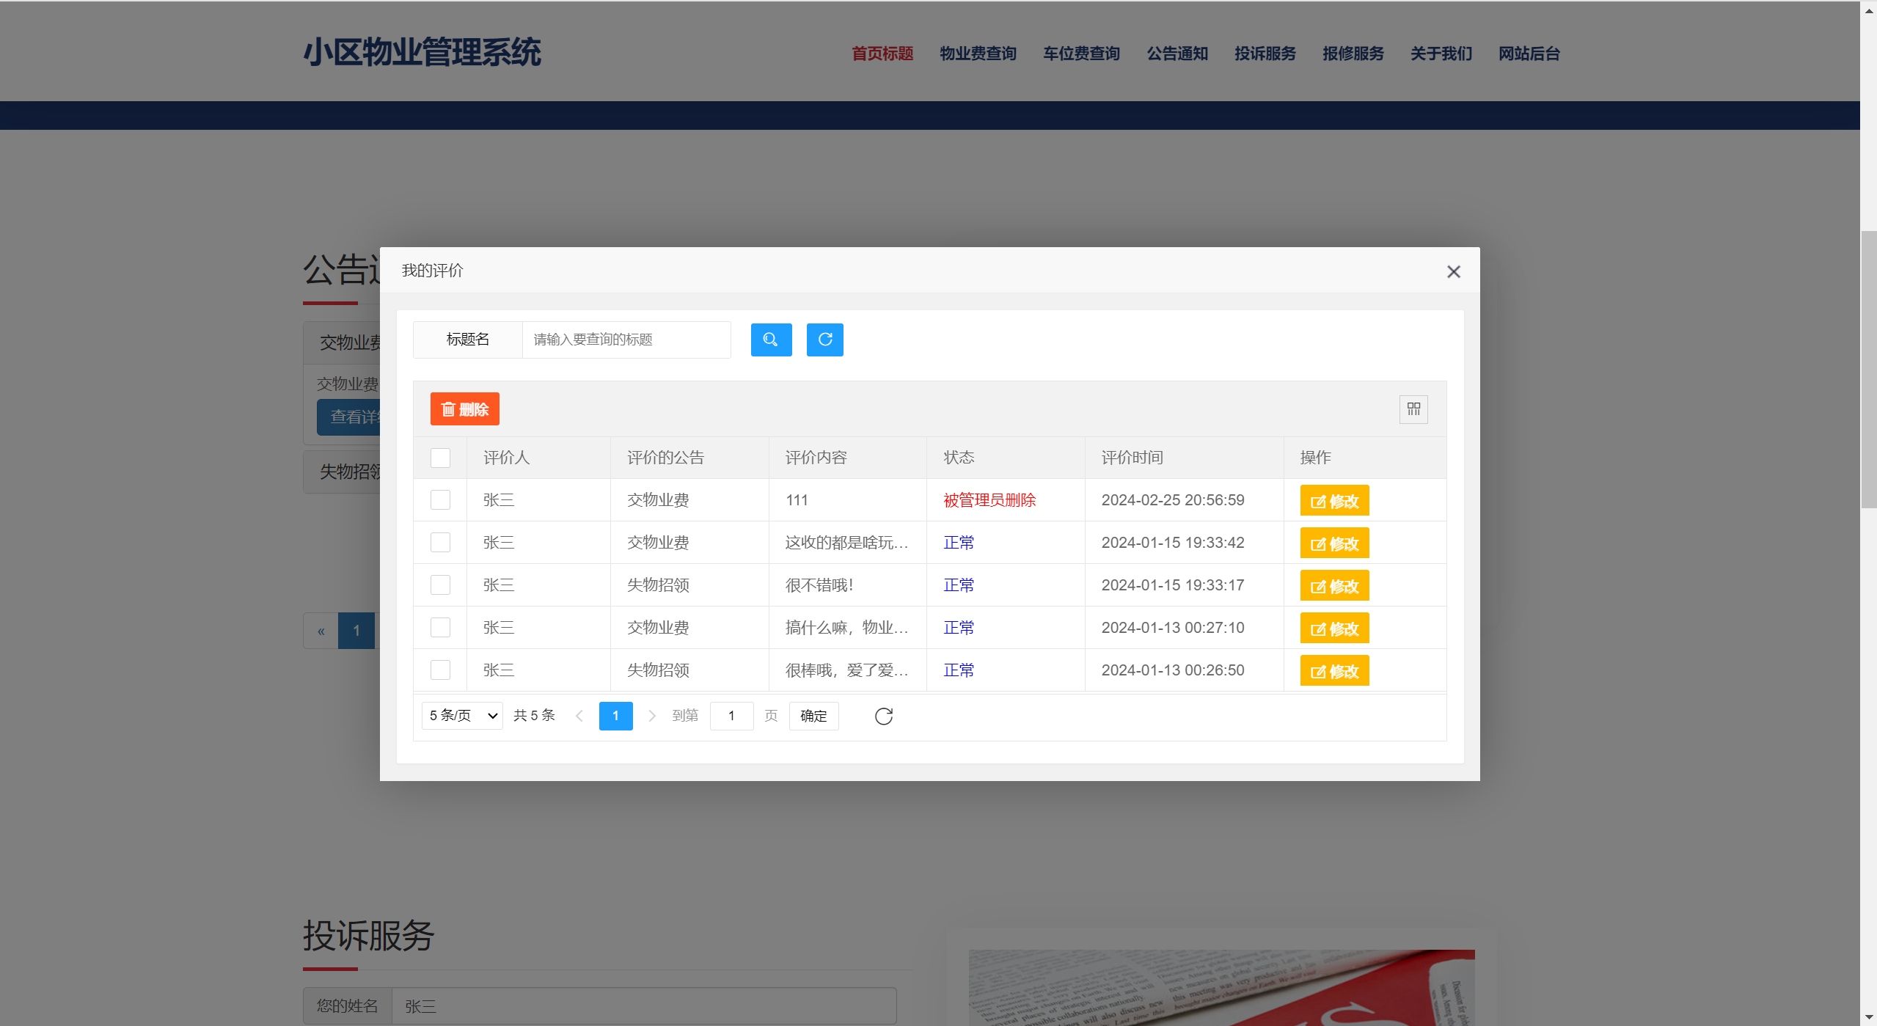The height and width of the screenshot is (1026, 1877).
Task: Check the row with 被管理员删除 status
Action: pos(440,500)
